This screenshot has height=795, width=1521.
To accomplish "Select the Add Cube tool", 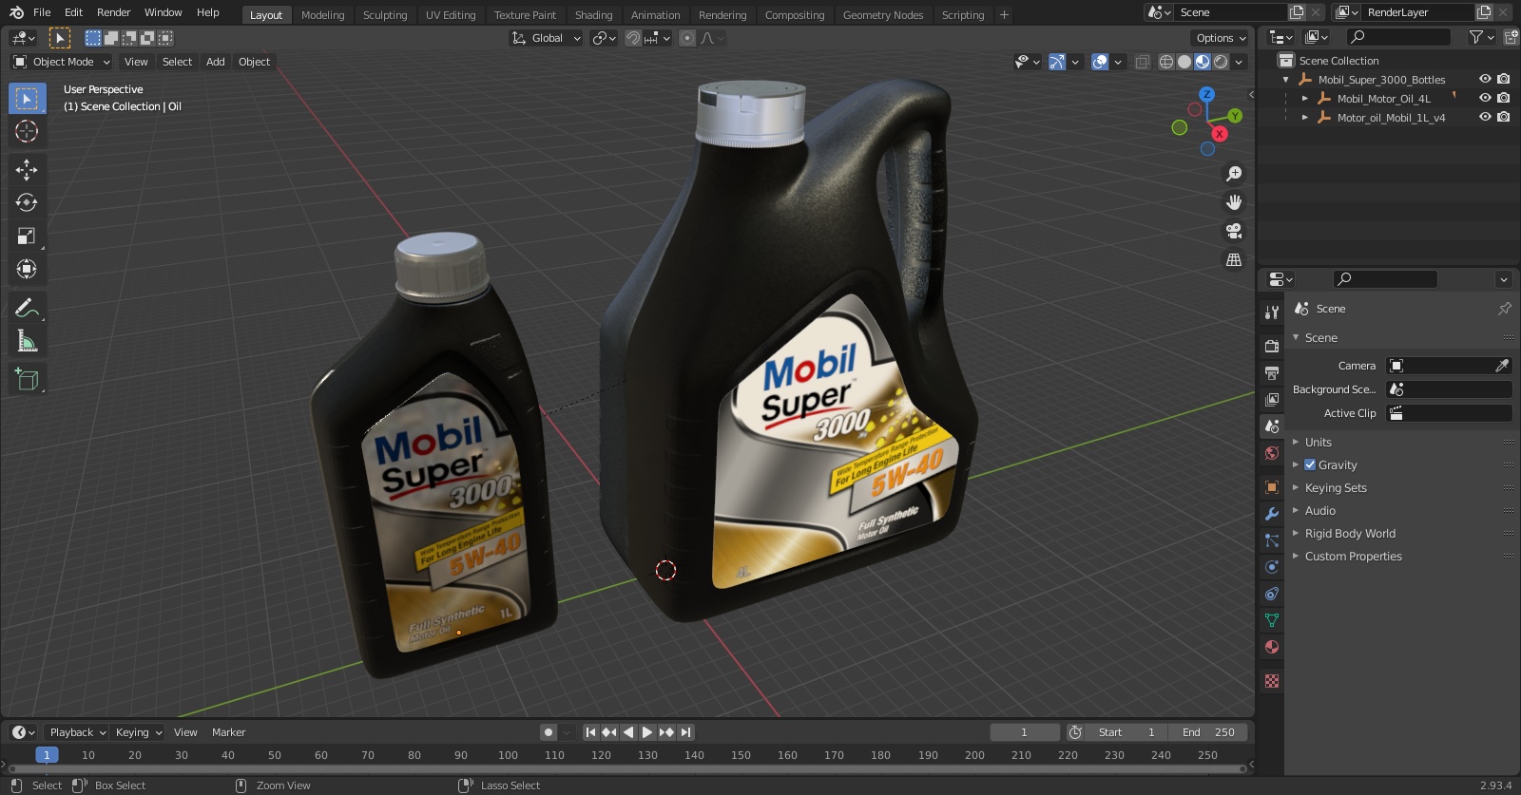I will click(27, 380).
